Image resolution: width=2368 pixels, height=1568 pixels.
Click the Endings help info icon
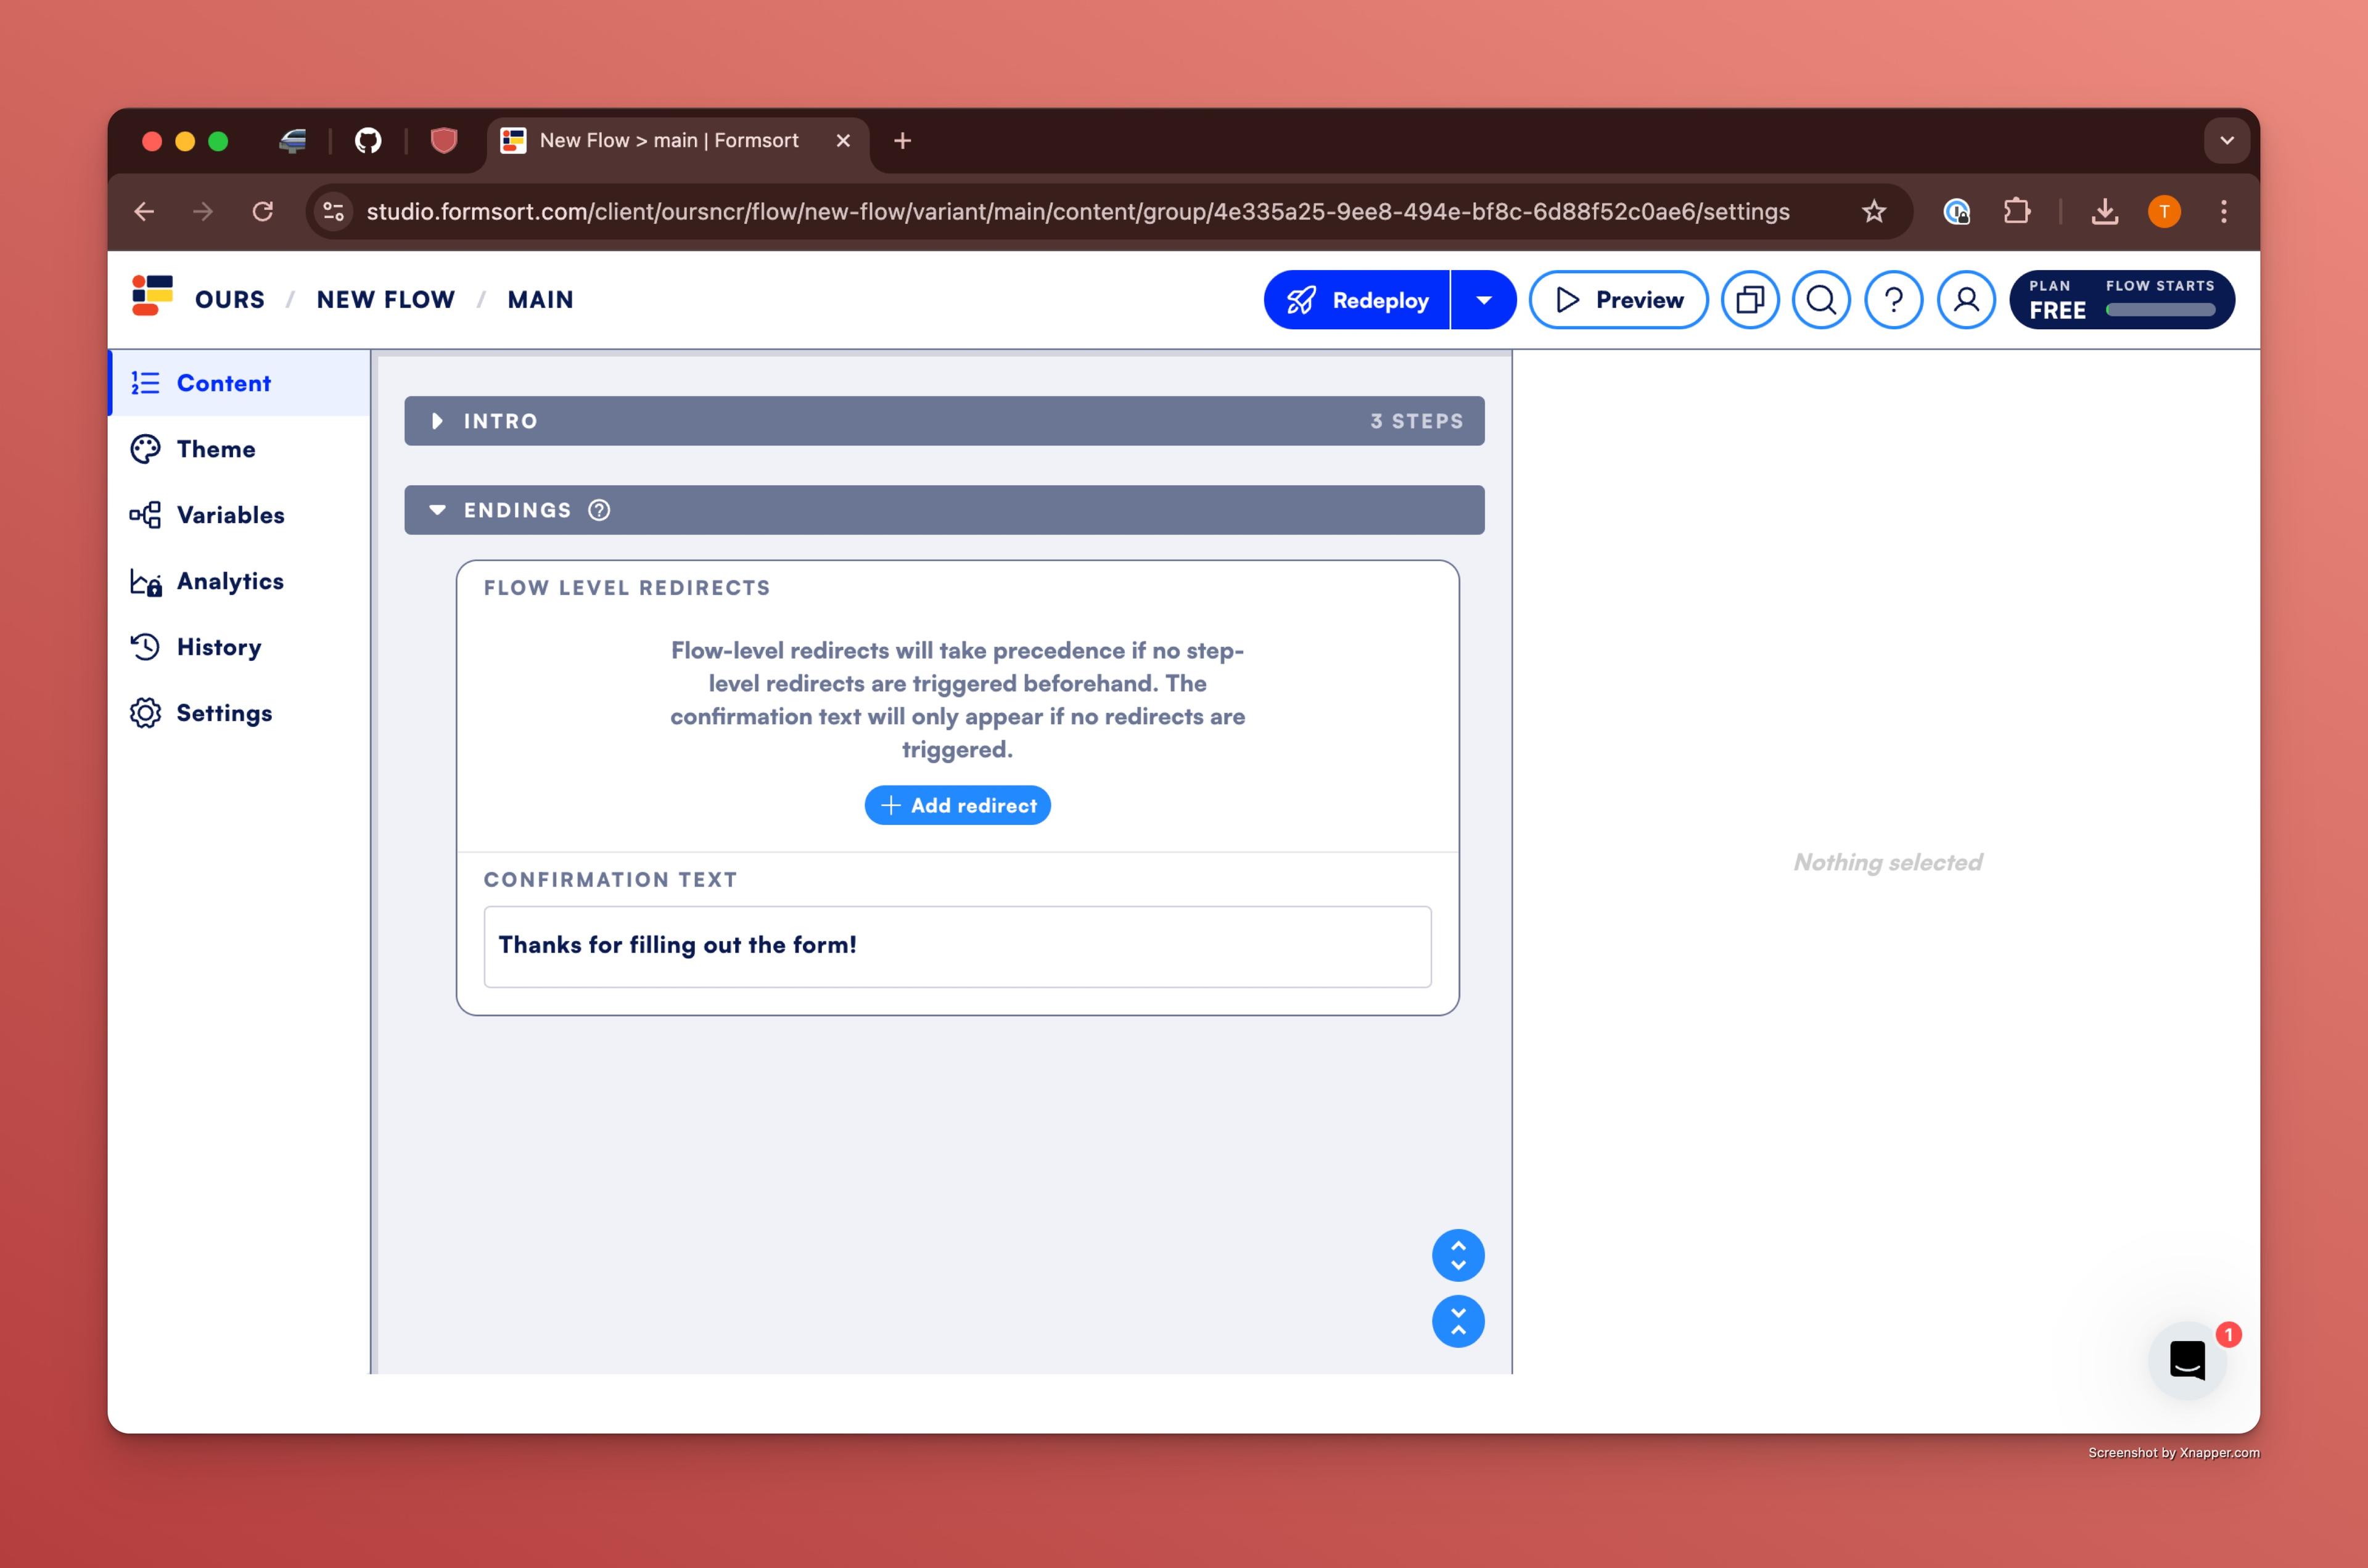click(599, 510)
